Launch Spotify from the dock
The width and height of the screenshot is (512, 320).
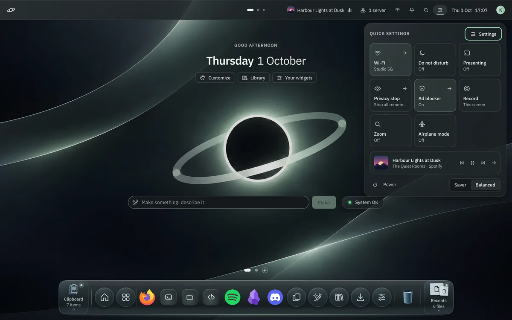point(233,297)
